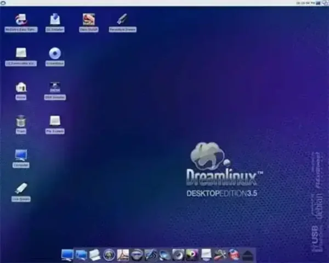Open the round green globe dock icon
329x263 pixels.
tap(109, 255)
